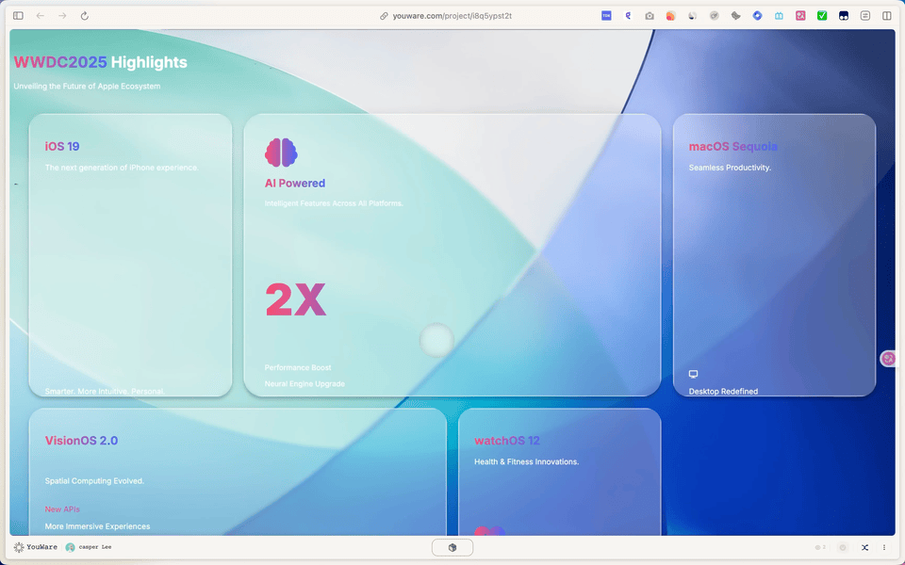905x565 pixels.
Task: Click 'More Immersive Experiences' text
Action: (97, 526)
